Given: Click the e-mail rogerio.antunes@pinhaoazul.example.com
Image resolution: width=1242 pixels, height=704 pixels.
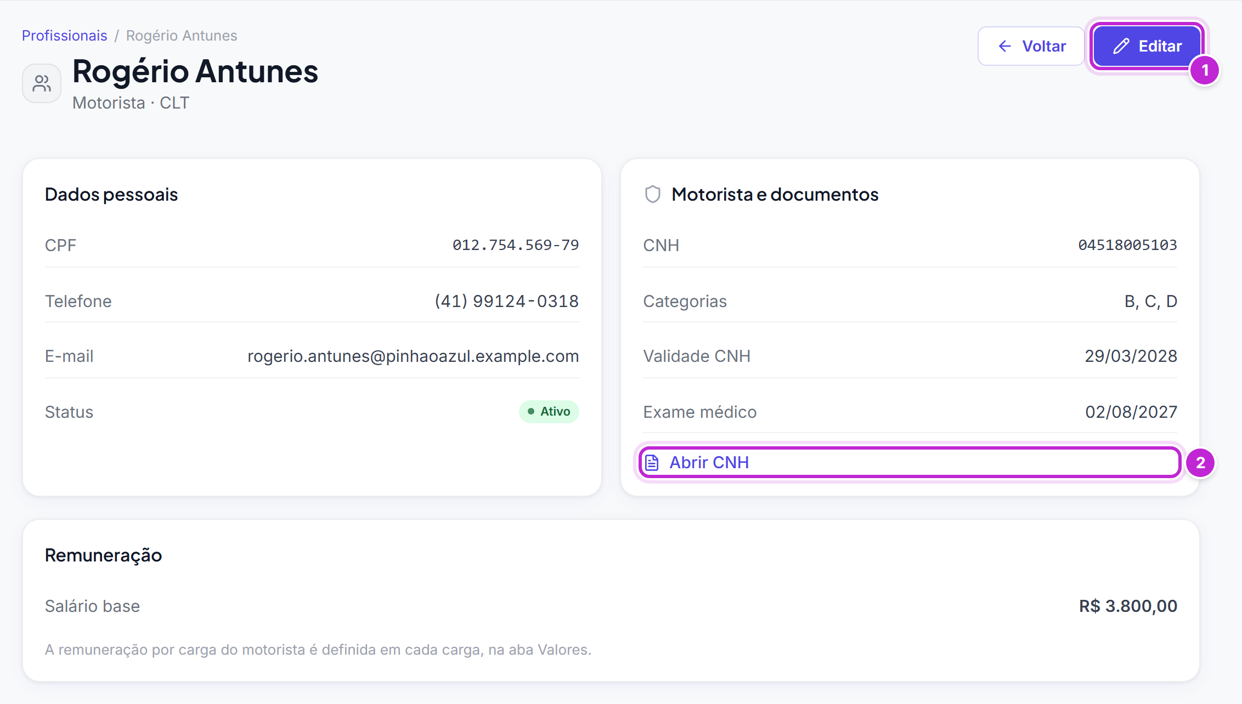Looking at the screenshot, I should point(413,356).
